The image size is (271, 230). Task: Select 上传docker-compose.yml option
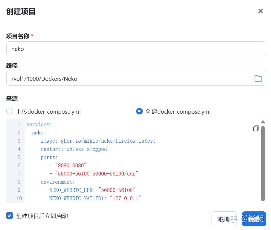(x=10, y=111)
